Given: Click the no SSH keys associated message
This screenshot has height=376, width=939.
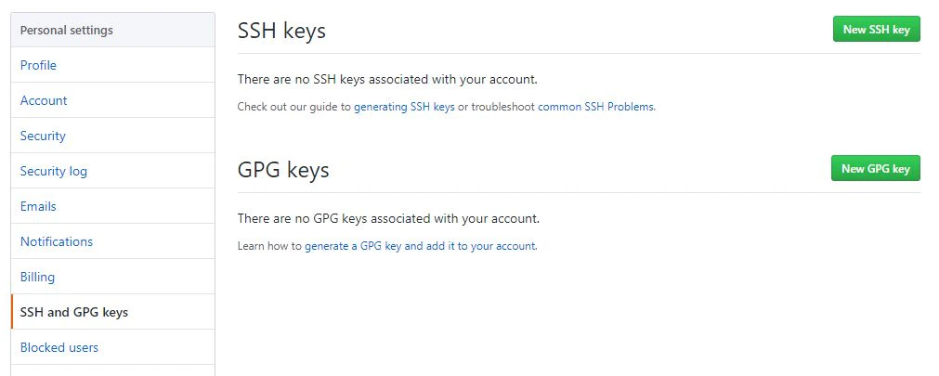Looking at the screenshot, I should [387, 79].
